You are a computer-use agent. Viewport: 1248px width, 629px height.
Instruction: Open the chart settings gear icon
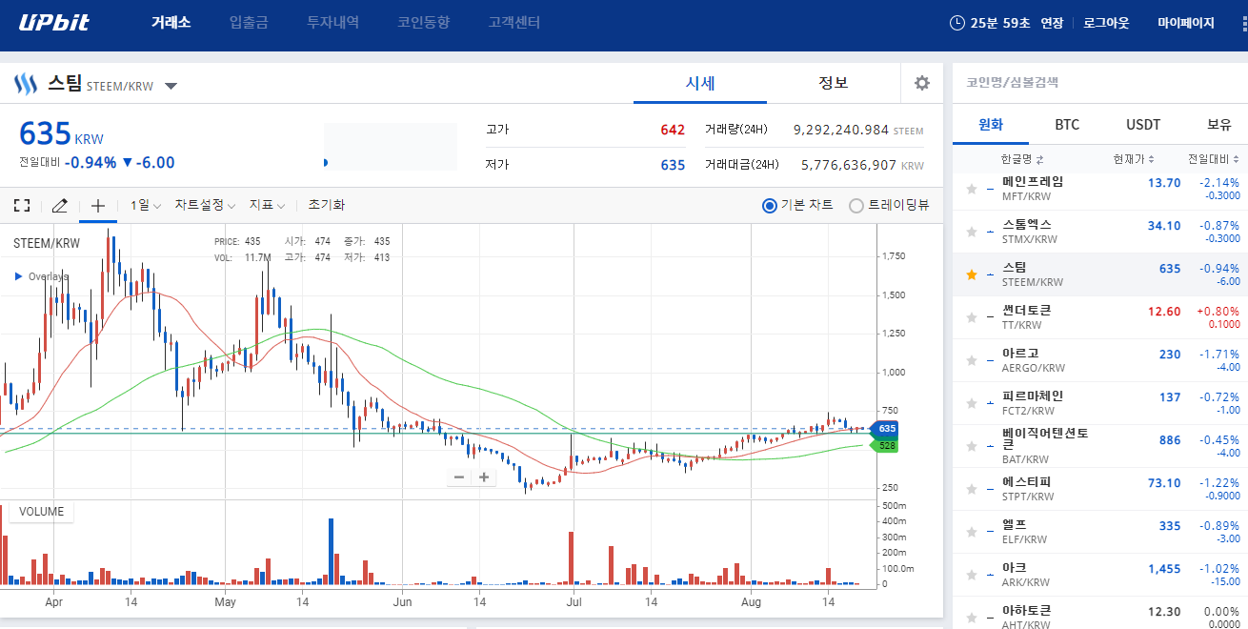pyautogui.click(x=921, y=83)
